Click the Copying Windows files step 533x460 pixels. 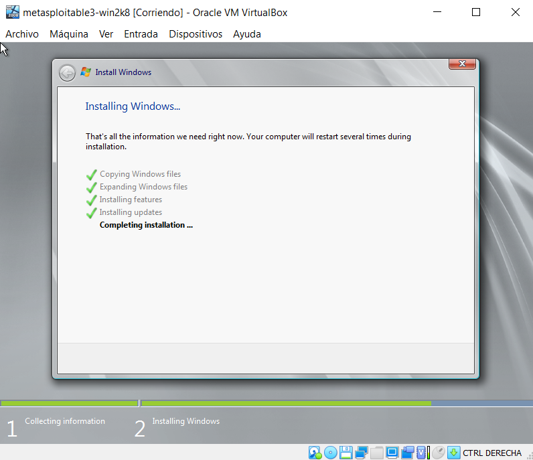(140, 174)
